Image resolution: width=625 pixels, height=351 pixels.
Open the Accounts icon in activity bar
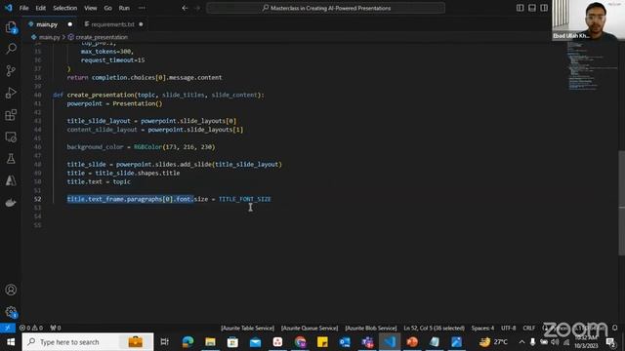click(x=11, y=290)
